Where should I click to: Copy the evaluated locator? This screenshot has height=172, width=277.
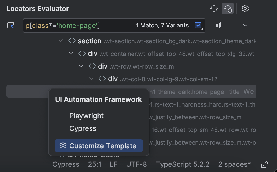click(217, 25)
